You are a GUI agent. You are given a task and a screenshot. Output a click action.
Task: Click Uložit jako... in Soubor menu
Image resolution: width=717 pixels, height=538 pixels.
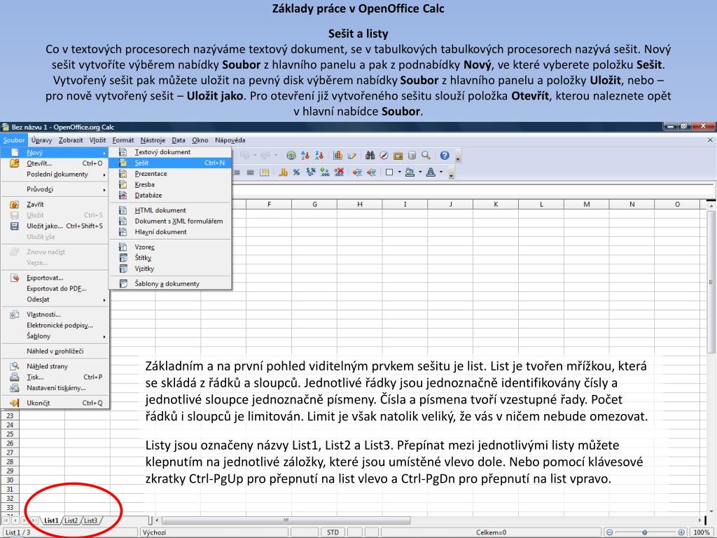[55, 226]
